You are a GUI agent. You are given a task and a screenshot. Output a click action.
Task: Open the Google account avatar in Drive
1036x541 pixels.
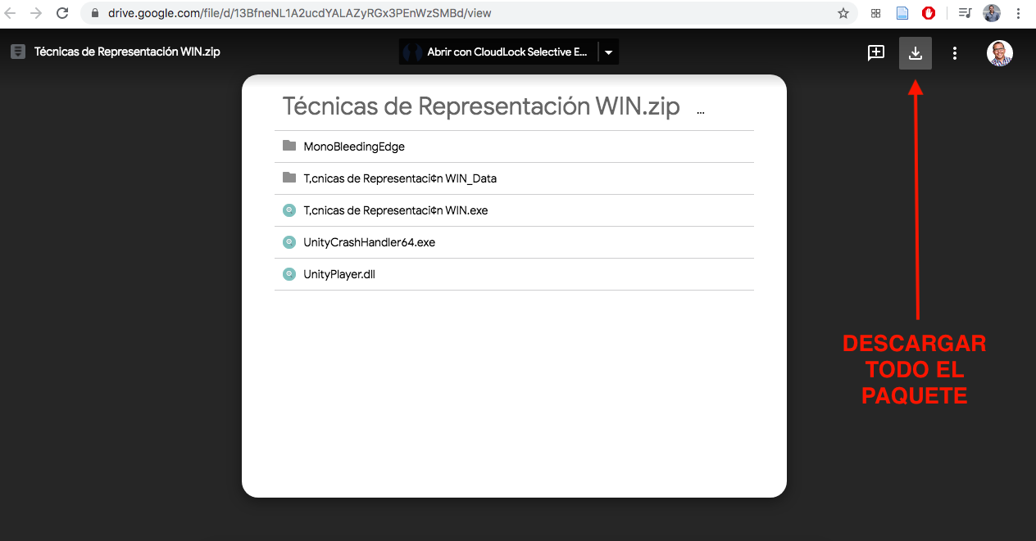pyautogui.click(x=1000, y=53)
